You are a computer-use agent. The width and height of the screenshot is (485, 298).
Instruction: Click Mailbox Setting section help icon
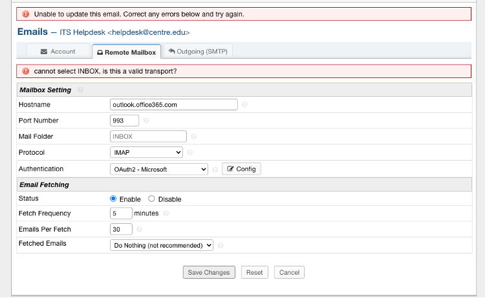pos(81,90)
